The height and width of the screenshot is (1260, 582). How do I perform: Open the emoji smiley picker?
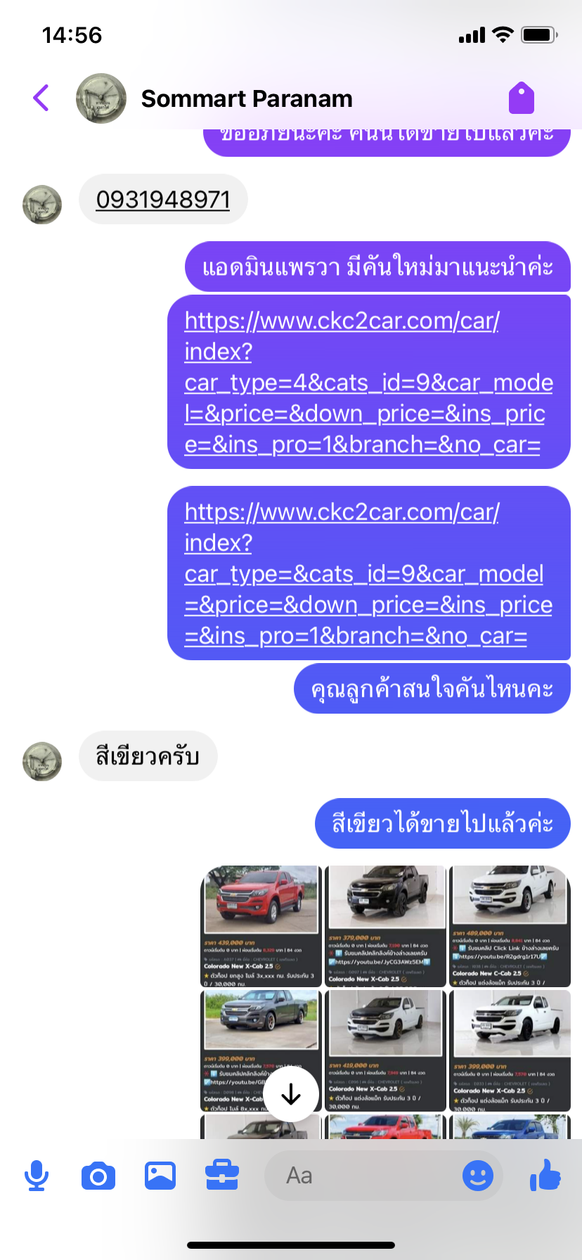[478, 1176]
